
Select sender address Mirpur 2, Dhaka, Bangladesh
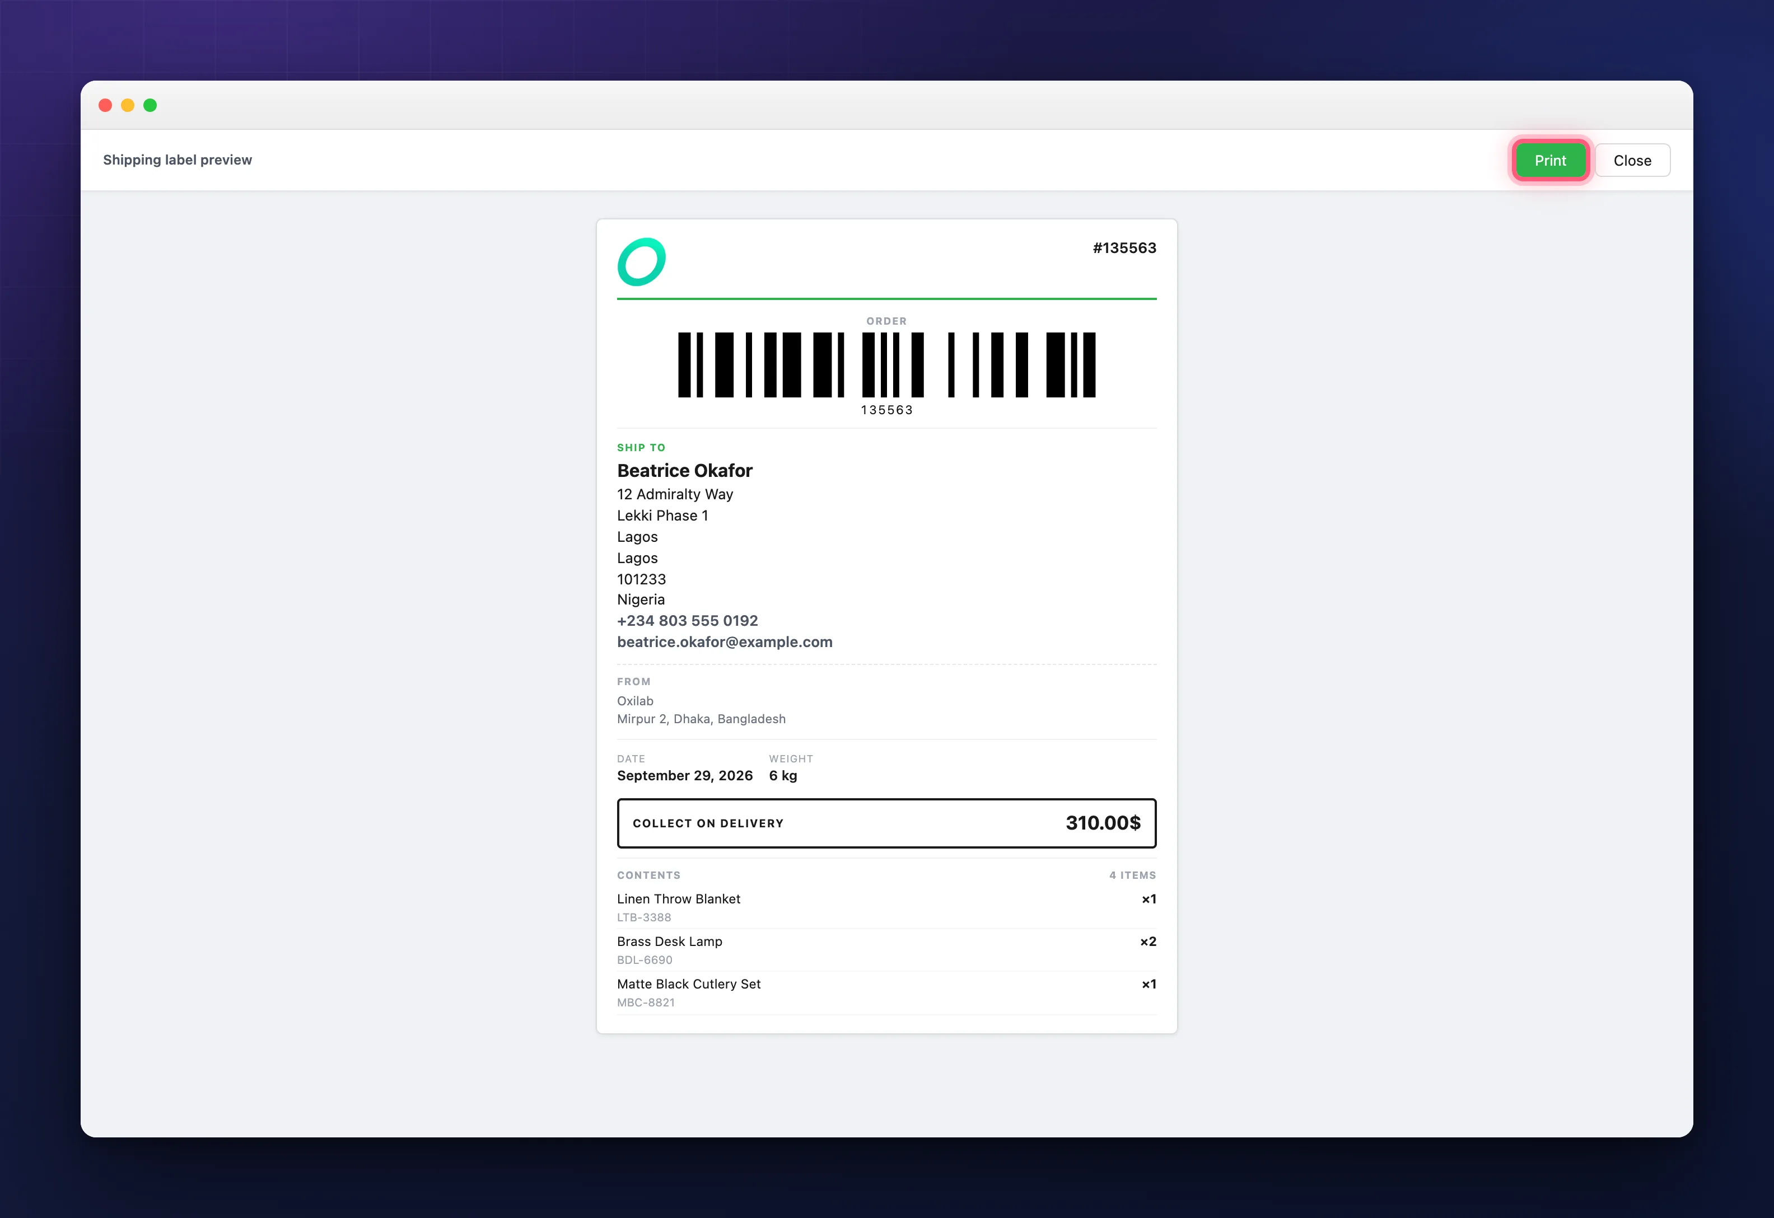(701, 719)
